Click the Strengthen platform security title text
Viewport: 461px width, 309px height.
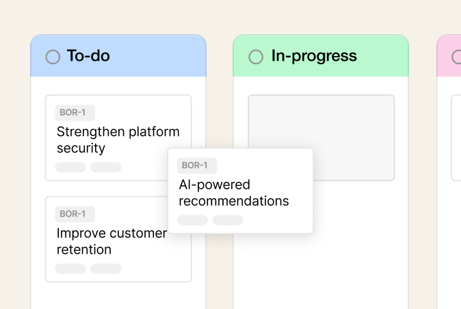click(x=118, y=140)
